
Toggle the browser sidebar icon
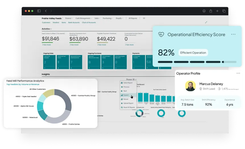(x=39, y=11)
